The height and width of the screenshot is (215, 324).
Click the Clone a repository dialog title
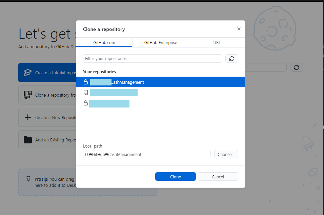coord(104,29)
